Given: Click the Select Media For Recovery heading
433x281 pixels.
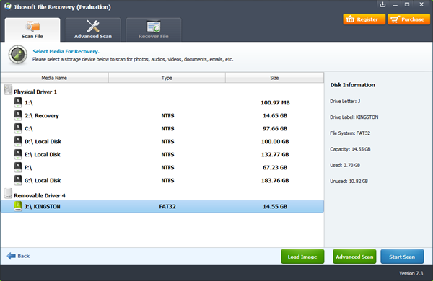Looking at the screenshot, I should pos(66,51).
